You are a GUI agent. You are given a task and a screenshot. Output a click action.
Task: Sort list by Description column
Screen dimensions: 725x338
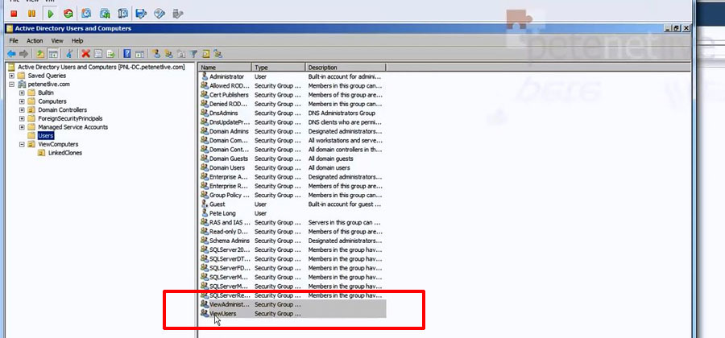pos(346,68)
